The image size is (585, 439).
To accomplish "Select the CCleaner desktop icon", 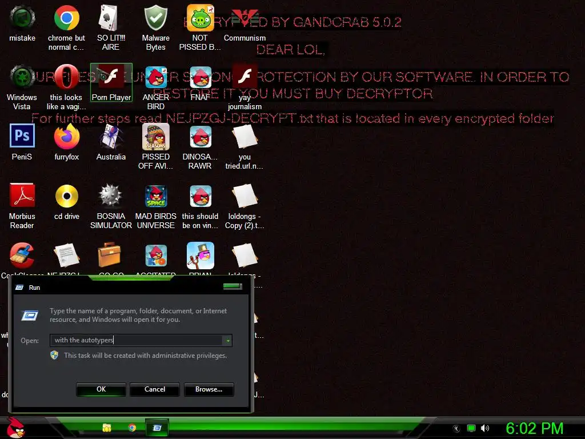I will [x=22, y=256].
